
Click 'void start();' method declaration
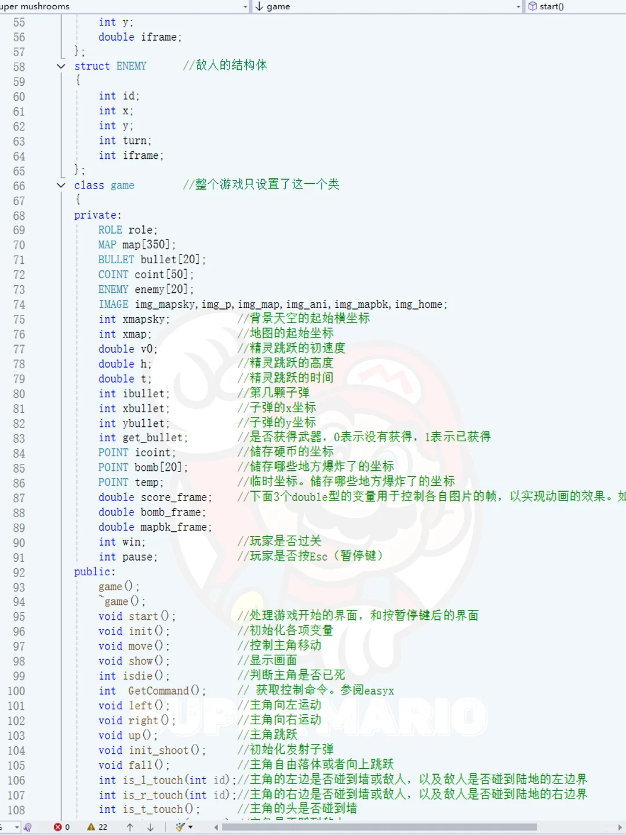tap(137, 617)
